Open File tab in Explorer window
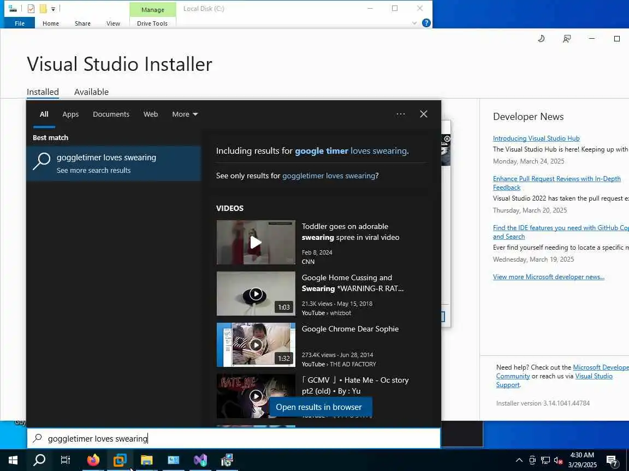 point(20,23)
